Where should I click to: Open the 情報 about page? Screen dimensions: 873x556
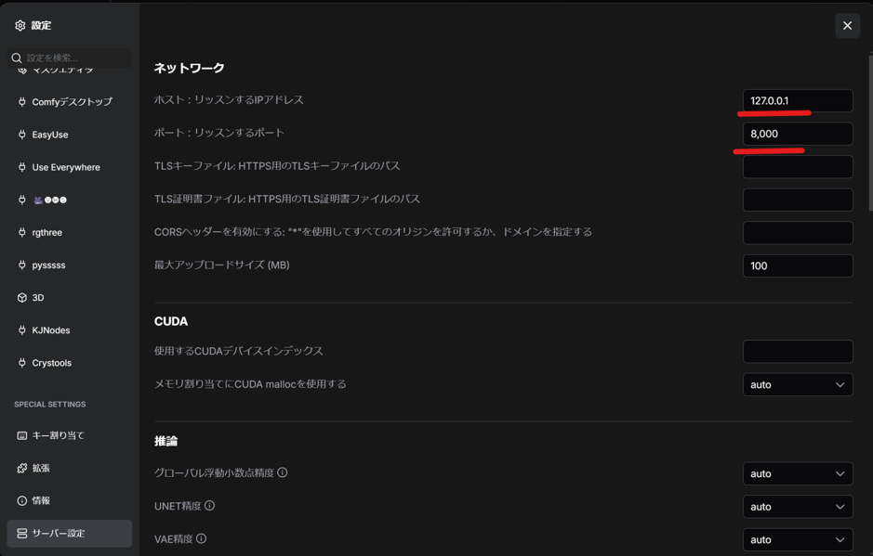(41, 500)
